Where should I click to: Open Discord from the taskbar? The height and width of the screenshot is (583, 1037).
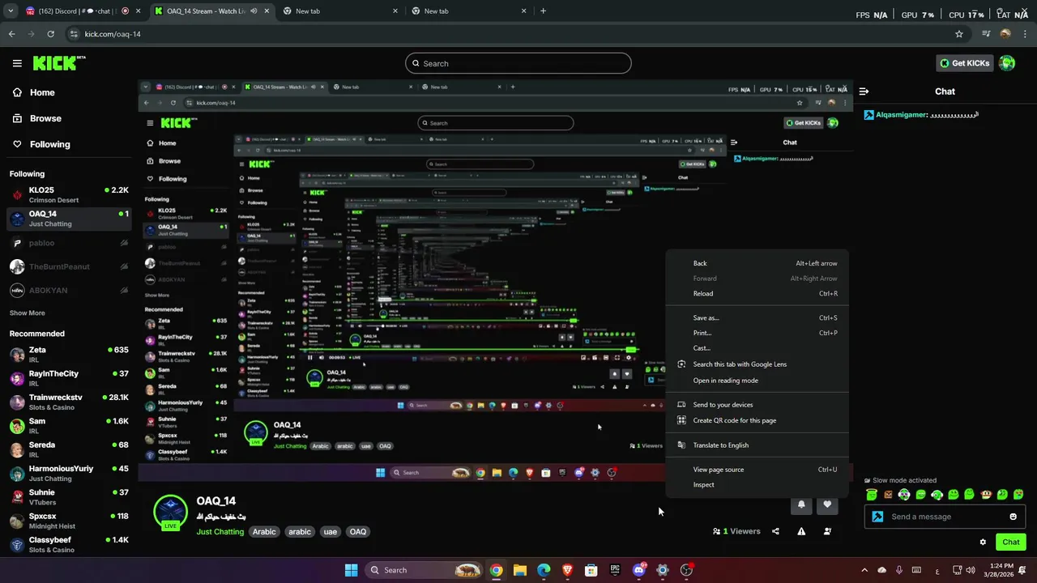[639, 569]
